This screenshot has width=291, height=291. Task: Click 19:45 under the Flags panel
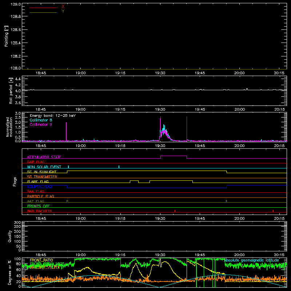[x=200, y=219]
